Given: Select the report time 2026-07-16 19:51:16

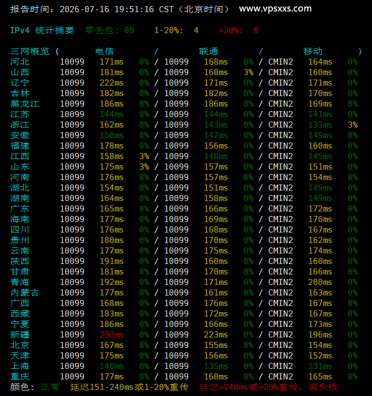Looking at the screenshot, I should coord(107,9).
